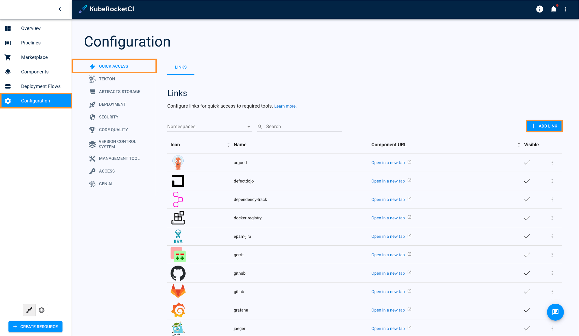Collapse the sidebar with chevron arrow
Viewport: 579px width, 336px height.
[60, 9]
